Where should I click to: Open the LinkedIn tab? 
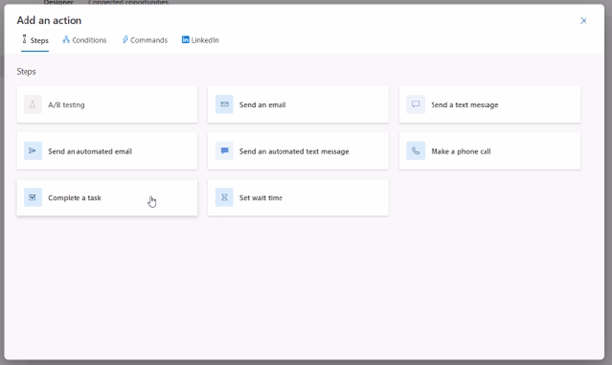pos(200,40)
